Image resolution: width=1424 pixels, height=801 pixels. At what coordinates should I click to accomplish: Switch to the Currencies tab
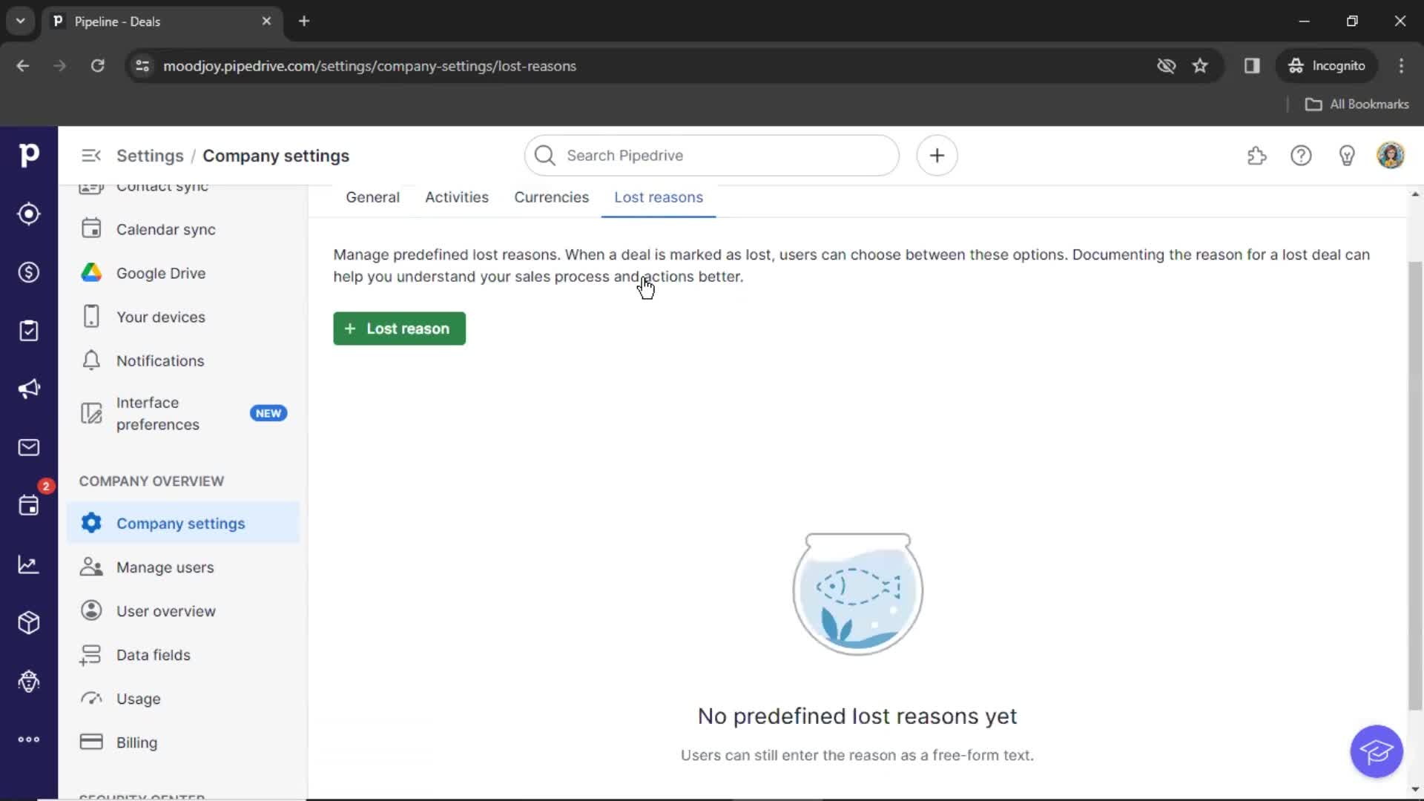552,197
